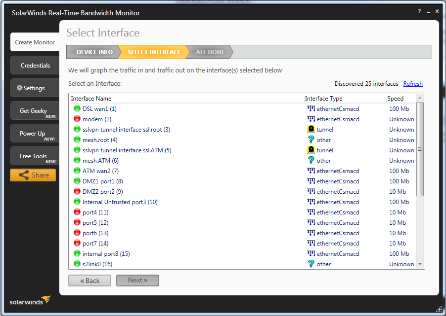Select the 'port6 (13)' interface name
Screen dimensions: 446x316
(95, 233)
